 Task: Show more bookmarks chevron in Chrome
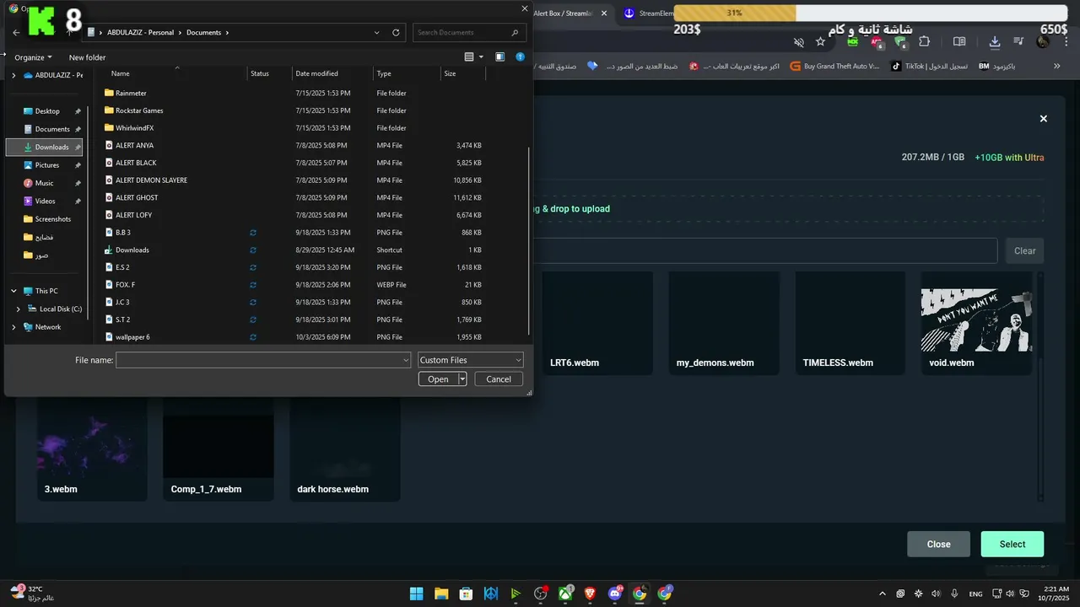pyautogui.click(x=1057, y=66)
